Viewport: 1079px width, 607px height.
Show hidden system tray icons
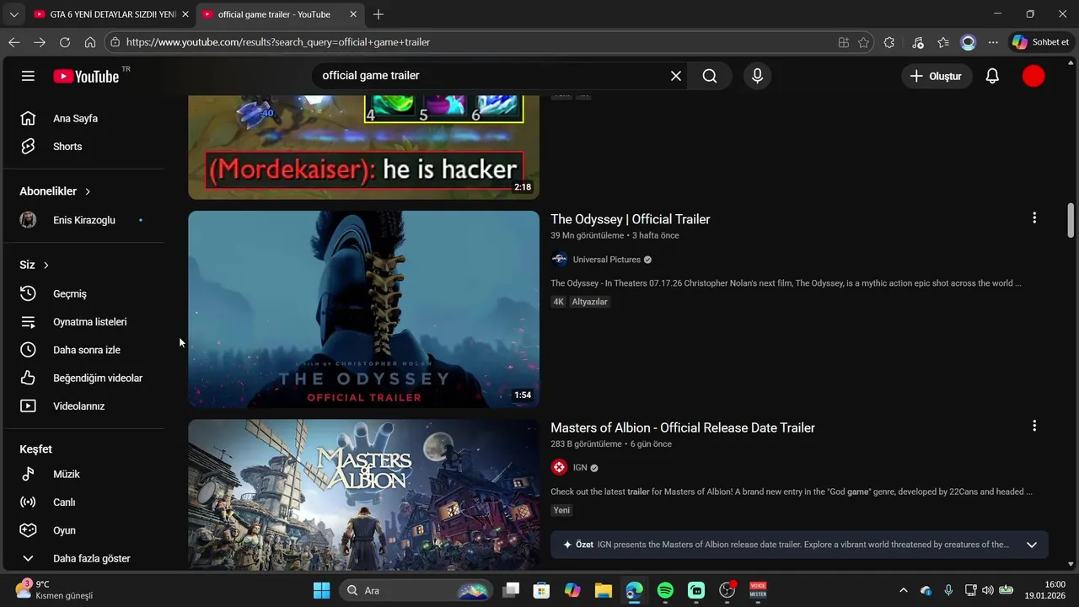(904, 590)
